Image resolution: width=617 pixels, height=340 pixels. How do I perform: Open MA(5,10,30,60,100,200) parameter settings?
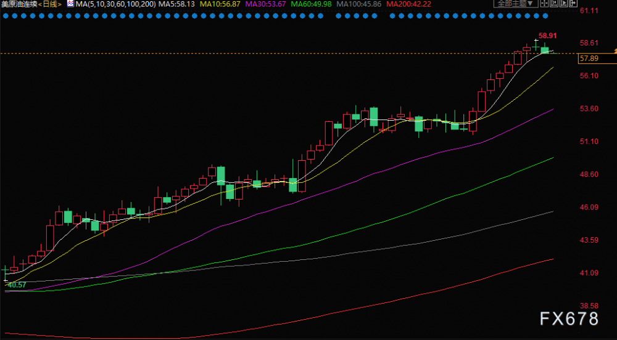pyautogui.click(x=116, y=4)
